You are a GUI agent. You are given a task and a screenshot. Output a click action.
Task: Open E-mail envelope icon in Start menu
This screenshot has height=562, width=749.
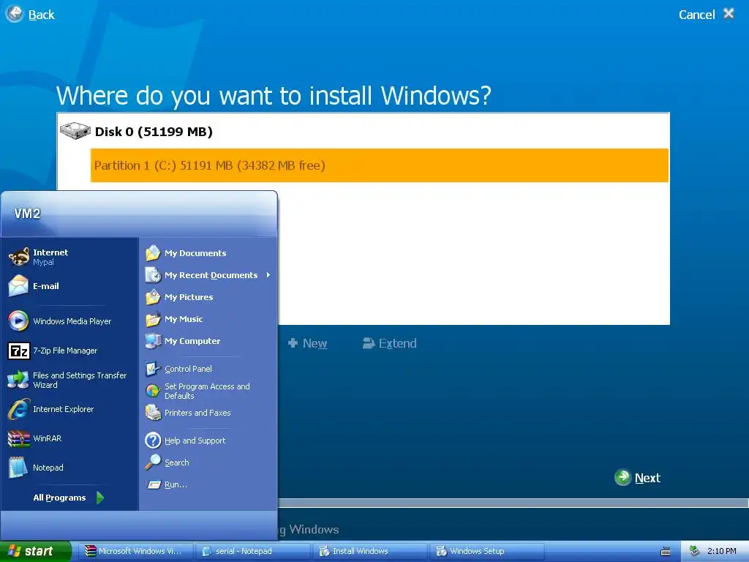point(18,286)
